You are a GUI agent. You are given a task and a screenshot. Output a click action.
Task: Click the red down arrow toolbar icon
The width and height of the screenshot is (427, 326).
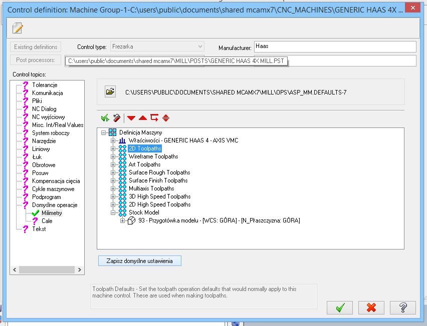pos(131,118)
